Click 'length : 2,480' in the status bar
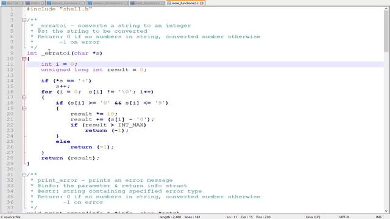Screen dimensions: 390x219 171,217
